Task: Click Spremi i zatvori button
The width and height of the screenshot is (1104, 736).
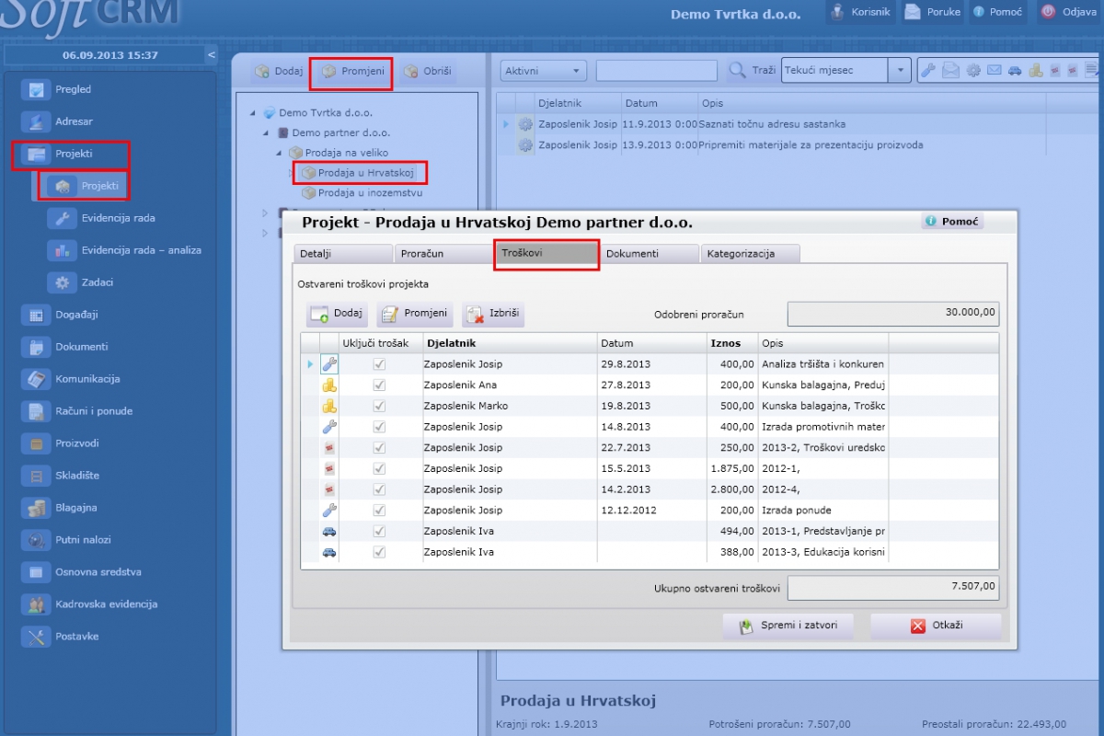Action: 788,627
